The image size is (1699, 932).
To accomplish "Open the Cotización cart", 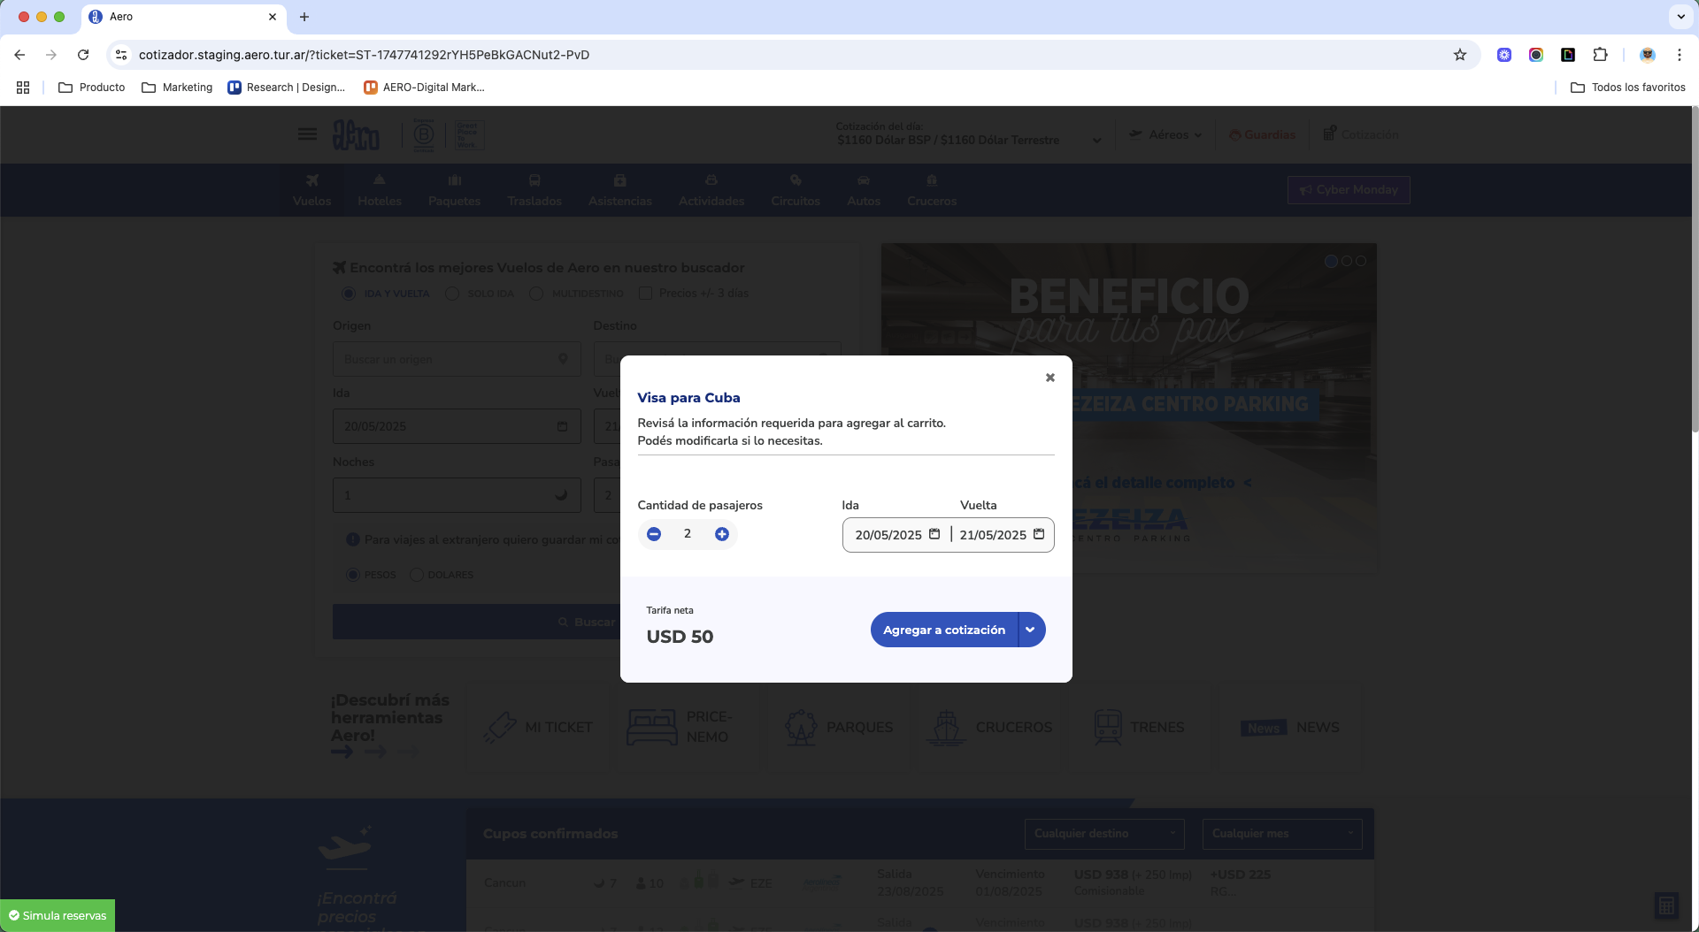I will (x=1361, y=134).
